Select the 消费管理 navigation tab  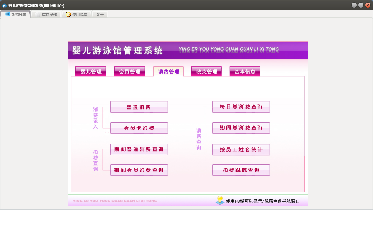pyautogui.click(x=168, y=71)
